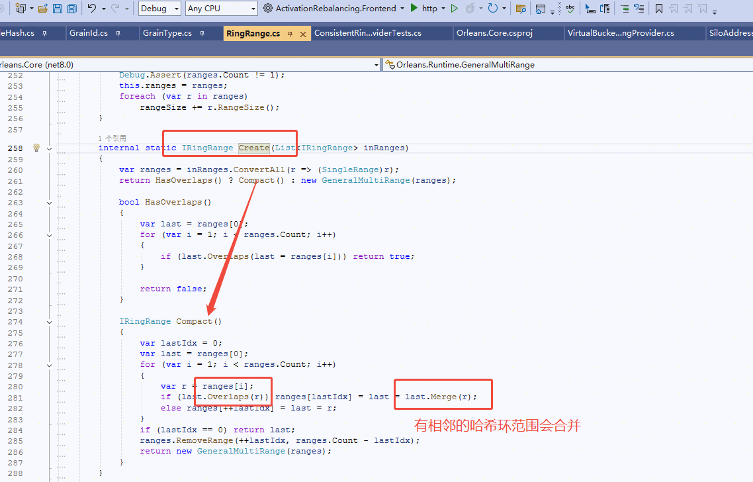
Task: Close the RingRange.cs tab
Action: pyautogui.click(x=303, y=34)
